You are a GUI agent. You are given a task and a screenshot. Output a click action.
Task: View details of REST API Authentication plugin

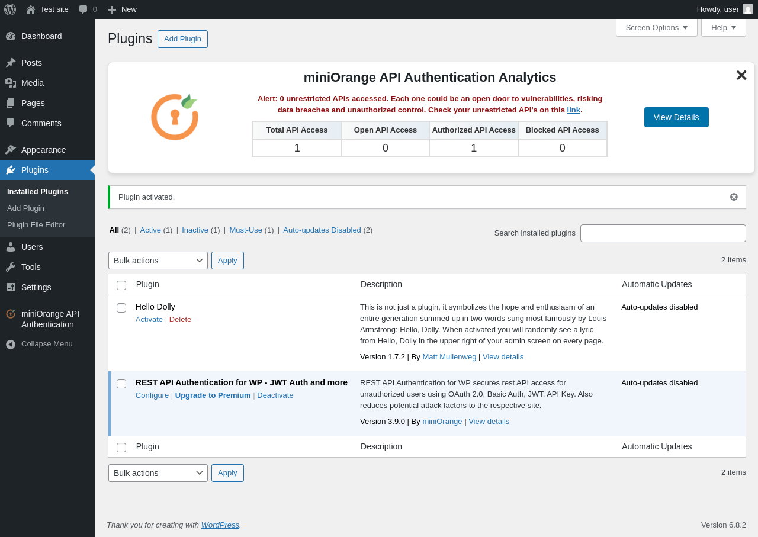489,421
